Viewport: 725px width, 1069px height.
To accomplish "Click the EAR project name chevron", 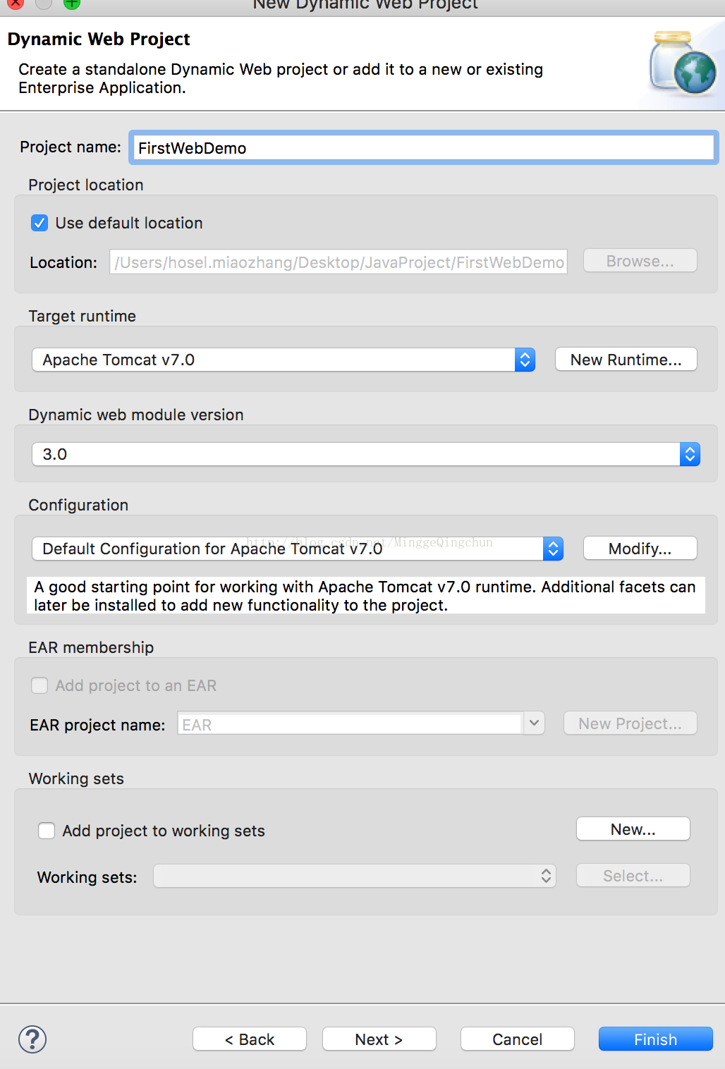I will pyautogui.click(x=534, y=723).
